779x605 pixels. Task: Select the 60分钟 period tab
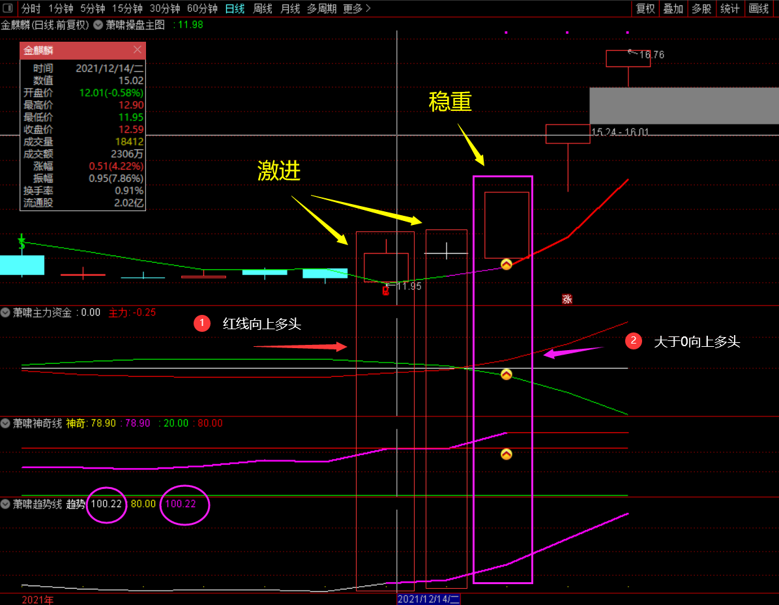(202, 8)
